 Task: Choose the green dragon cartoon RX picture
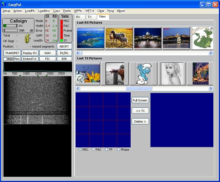[x=202, y=38]
